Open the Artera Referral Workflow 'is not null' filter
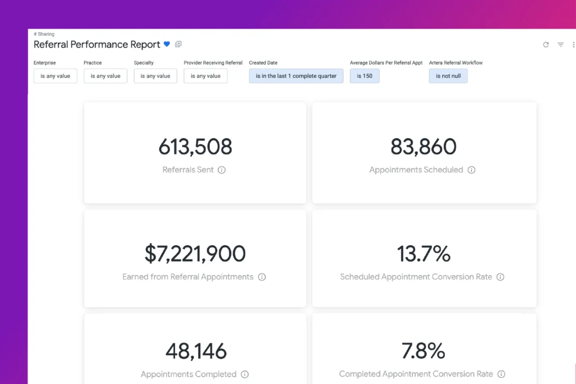 [448, 76]
